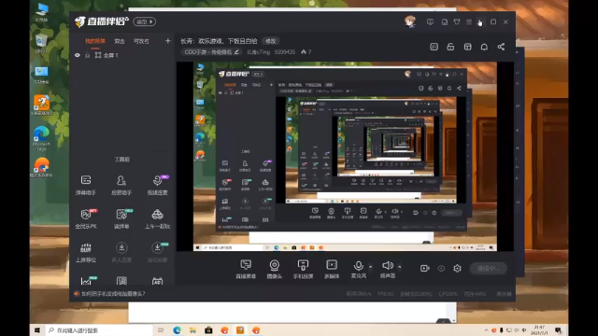This screenshot has width=598, height=336.
Task: Open Recycle Bin on the desktop
Action: (x=41, y=43)
